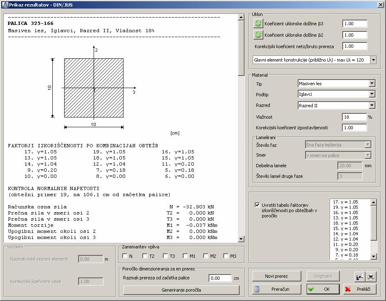This screenshot has height=301, width=386.
Task: Click the neto/bruto correction coefficient field
Action: 355,46
